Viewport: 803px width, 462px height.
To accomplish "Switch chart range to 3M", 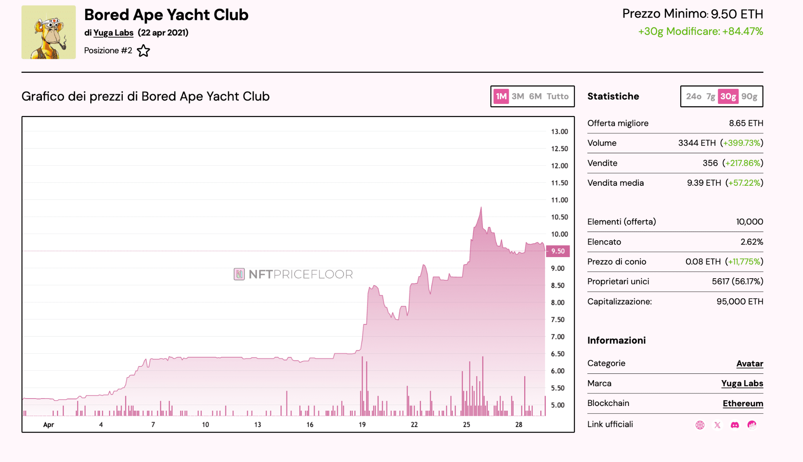I will (x=518, y=96).
